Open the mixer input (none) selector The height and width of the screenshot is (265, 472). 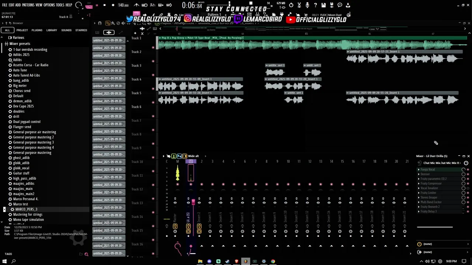coord(443,244)
